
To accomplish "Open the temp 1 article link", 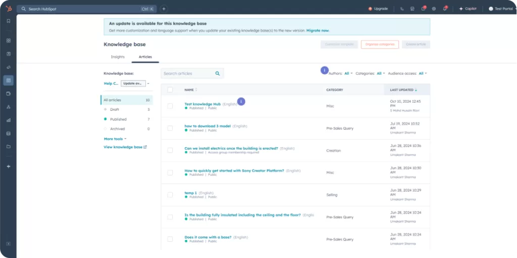I will click(190, 193).
